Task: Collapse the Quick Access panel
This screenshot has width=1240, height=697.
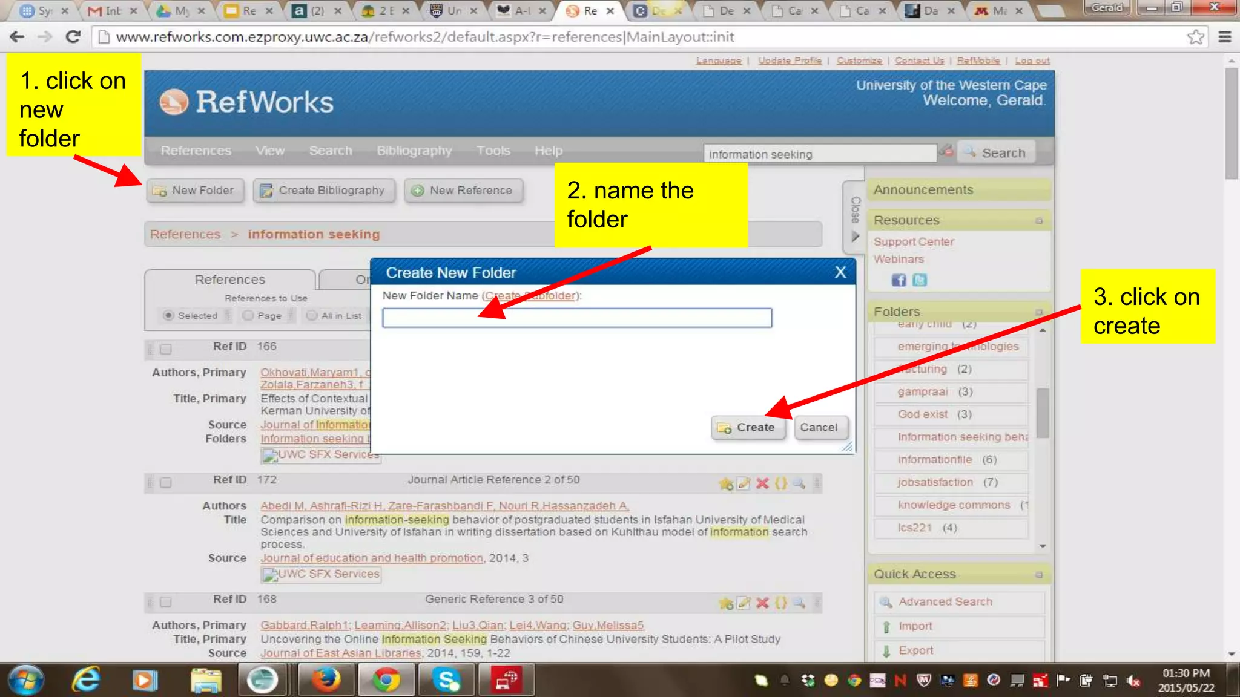Action: 1039,574
